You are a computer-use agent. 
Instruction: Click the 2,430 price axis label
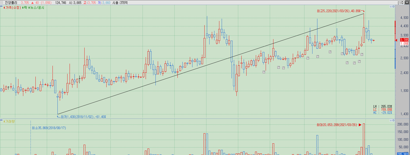pyautogui.click(x=404, y=73)
